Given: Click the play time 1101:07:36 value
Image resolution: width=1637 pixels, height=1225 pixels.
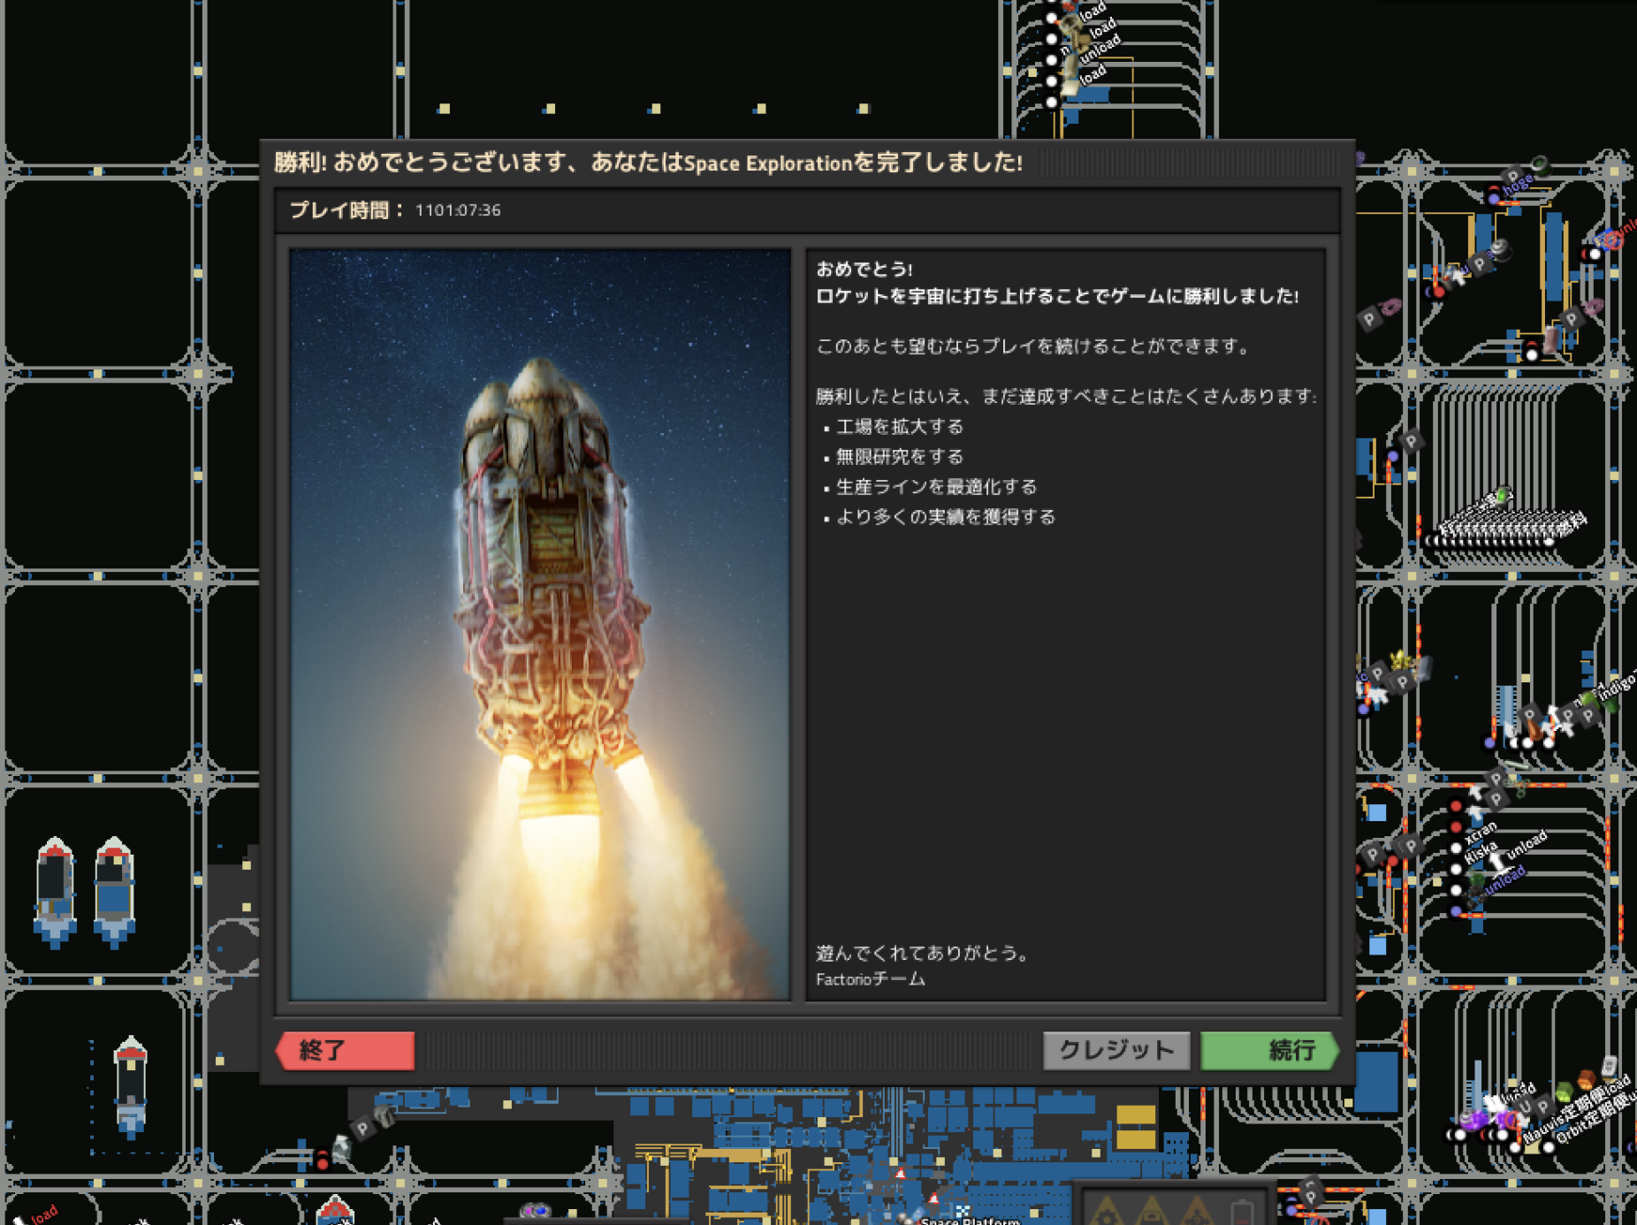Looking at the screenshot, I should [458, 210].
